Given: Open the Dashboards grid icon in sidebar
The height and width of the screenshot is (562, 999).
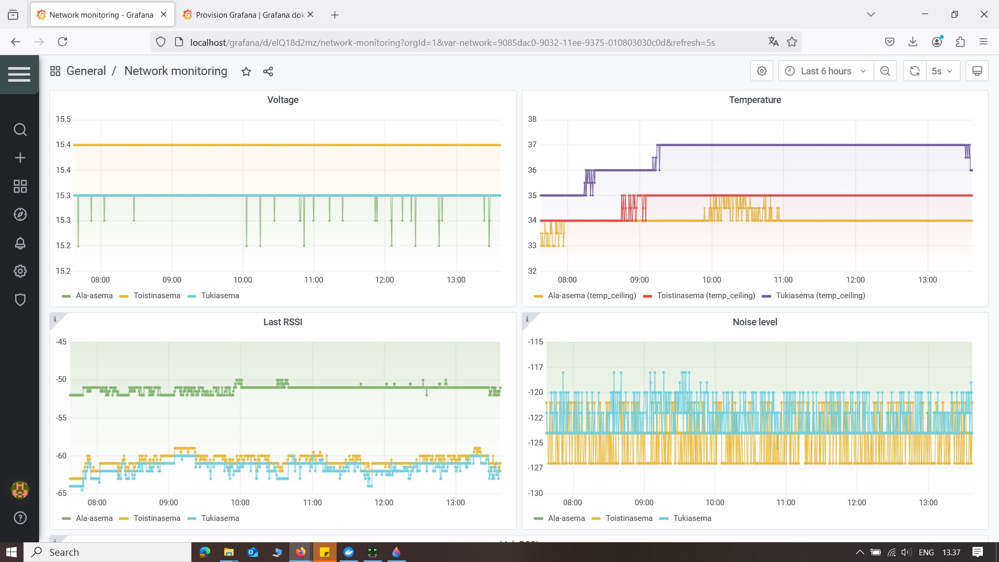Looking at the screenshot, I should coord(20,186).
